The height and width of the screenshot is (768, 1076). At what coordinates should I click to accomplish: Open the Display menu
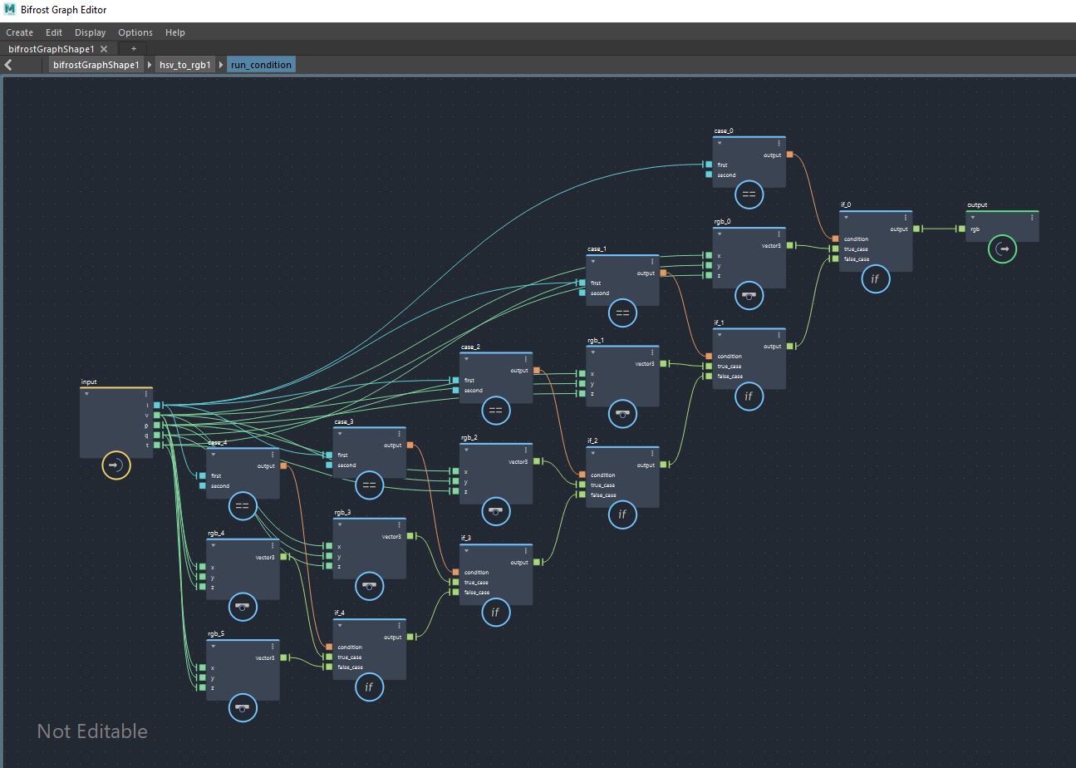pyautogui.click(x=90, y=32)
